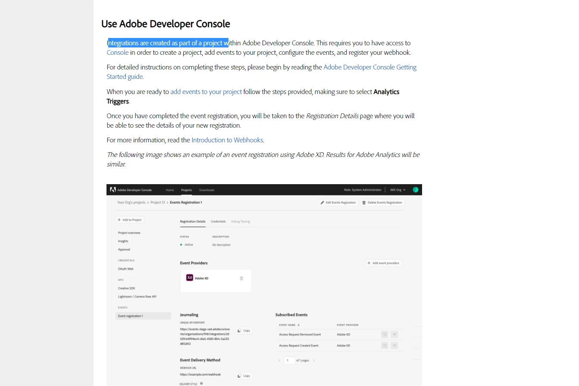
Task: Open the Console link in paragraph
Action: coord(118,53)
